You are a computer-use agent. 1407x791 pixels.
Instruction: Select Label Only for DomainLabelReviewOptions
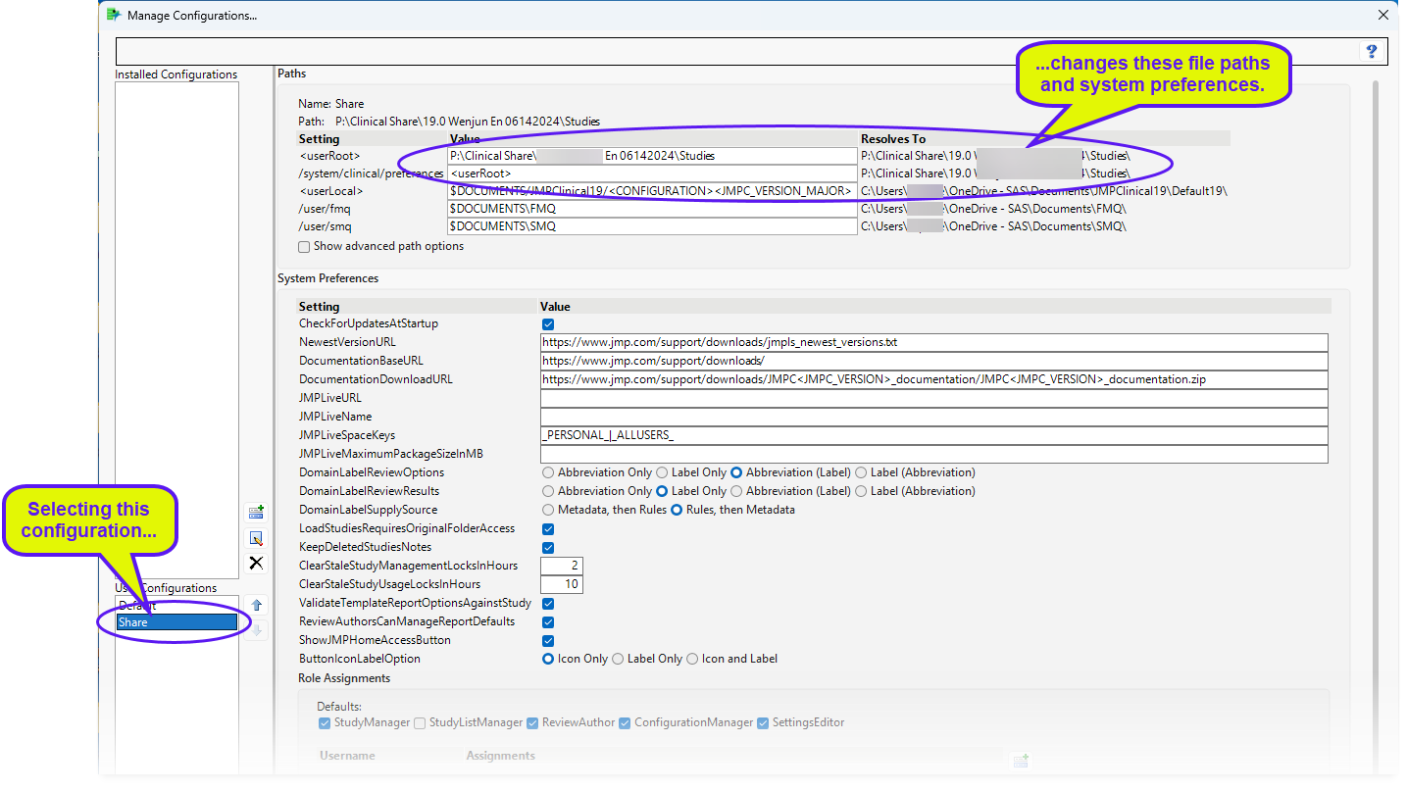pyautogui.click(x=662, y=472)
